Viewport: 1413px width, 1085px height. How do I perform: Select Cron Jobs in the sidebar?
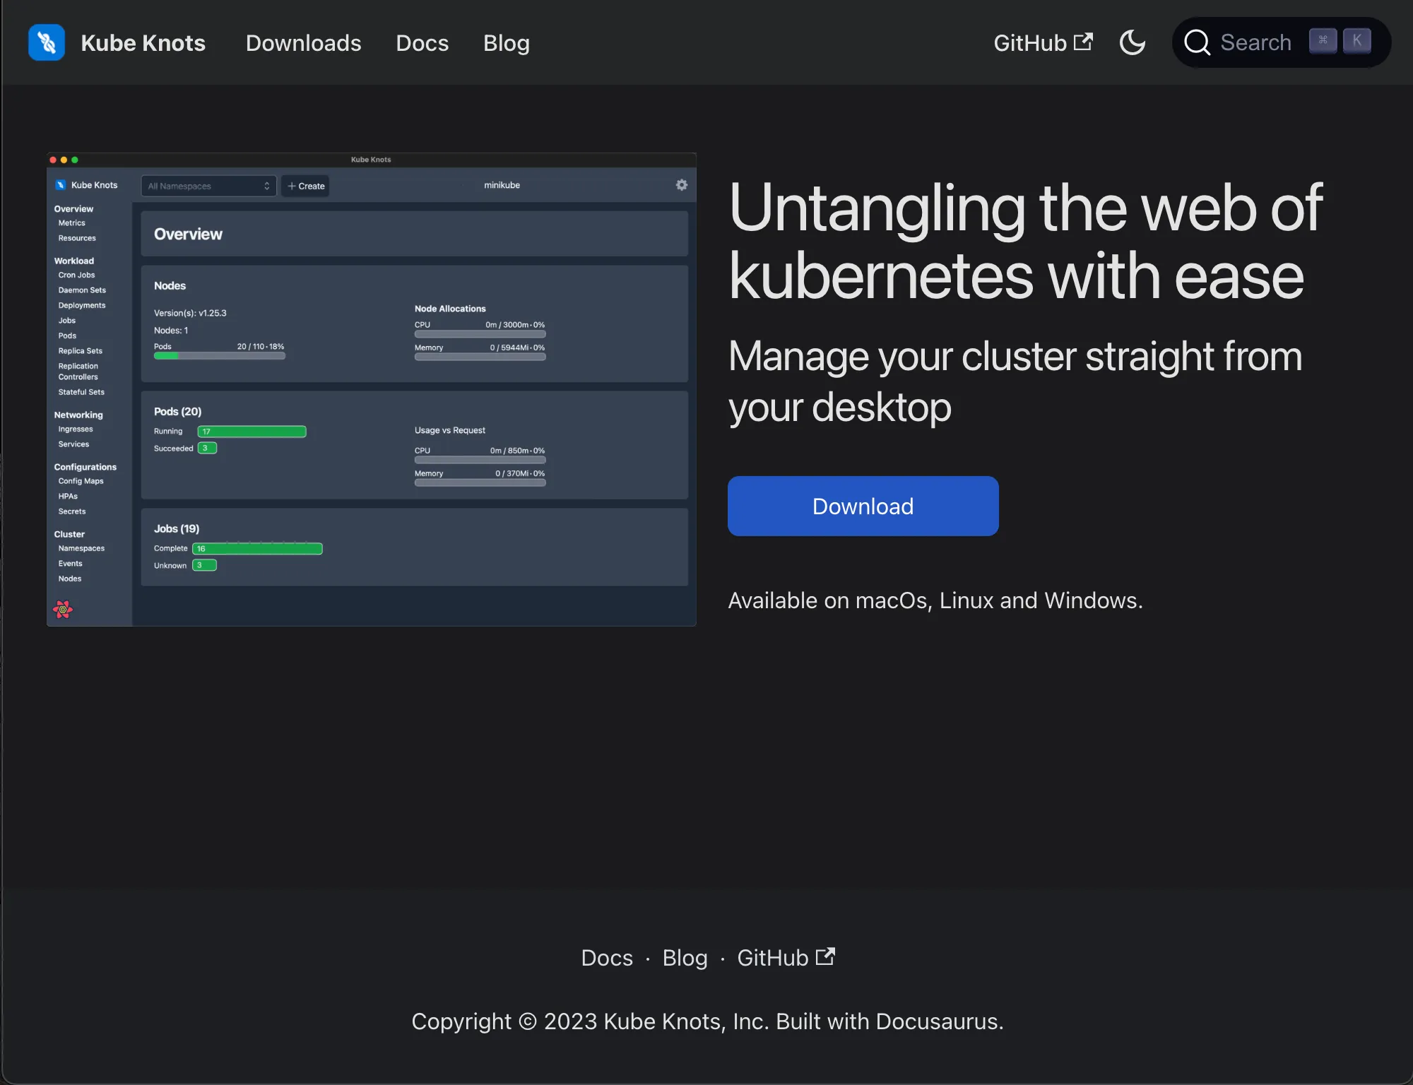click(76, 275)
